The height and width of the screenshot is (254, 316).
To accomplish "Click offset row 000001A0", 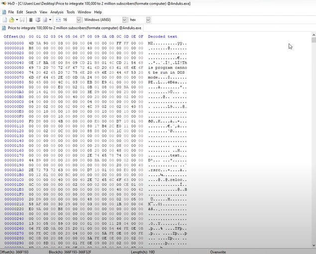I will (14, 170).
